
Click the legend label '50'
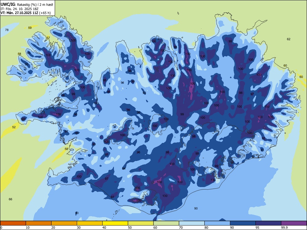pos(130,228)
